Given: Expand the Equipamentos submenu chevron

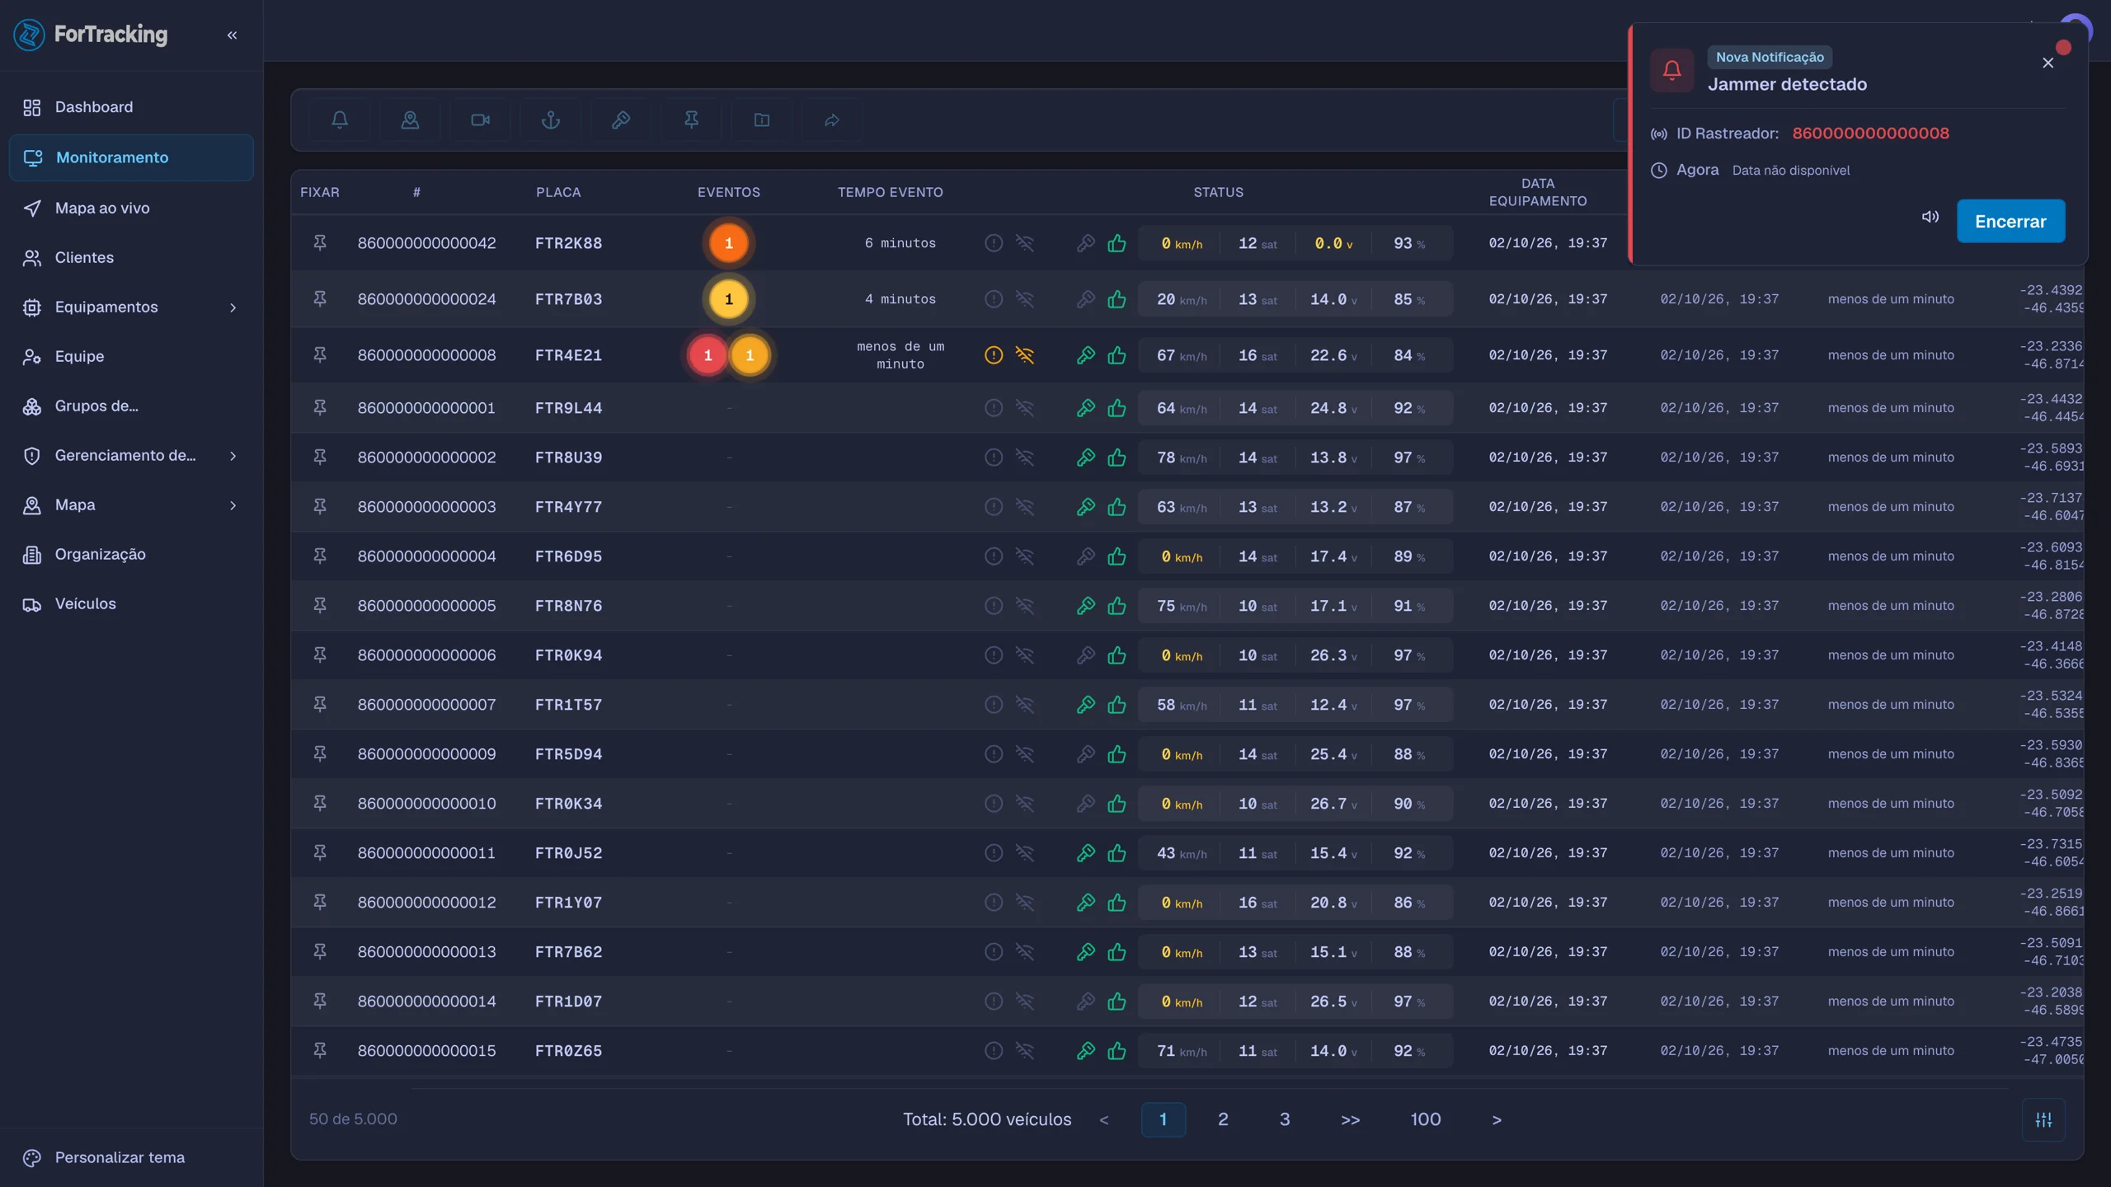Looking at the screenshot, I should (x=233, y=307).
